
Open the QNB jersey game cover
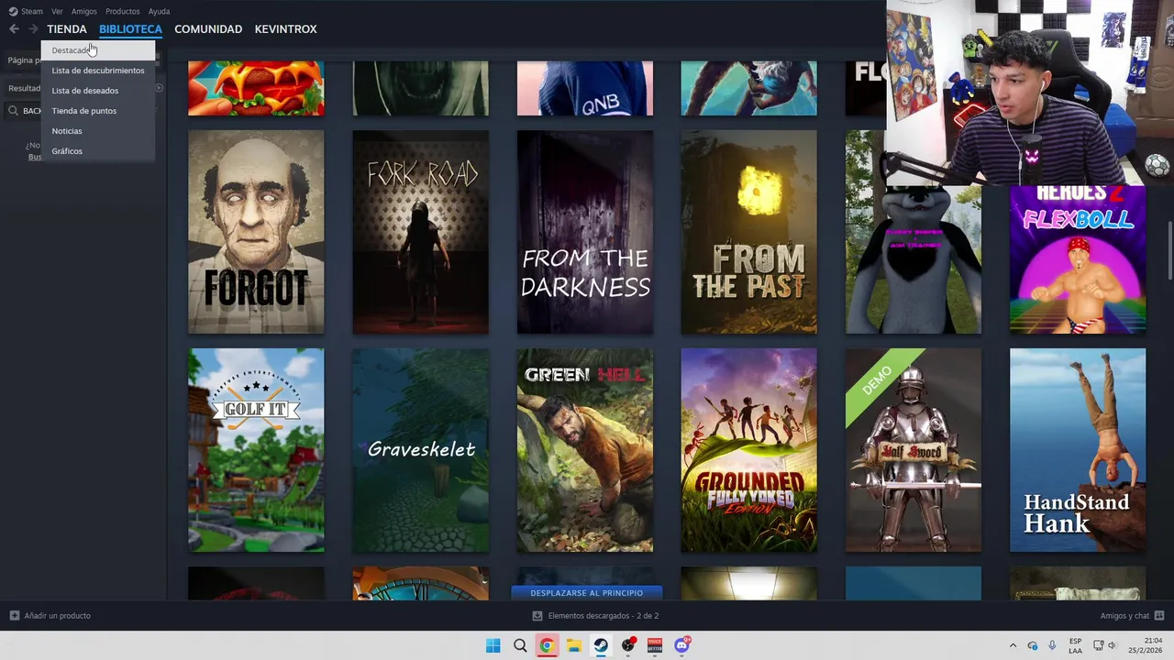tap(585, 88)
